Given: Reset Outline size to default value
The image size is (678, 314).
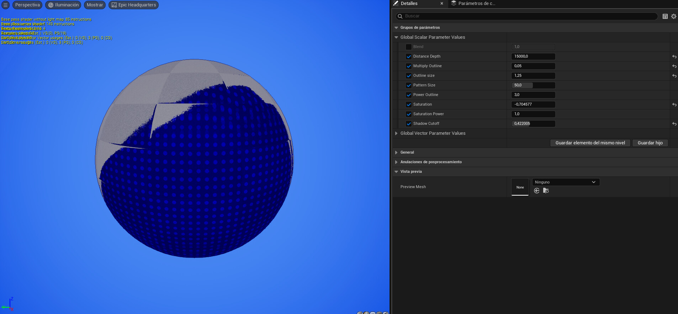Looking at the screenshot, I should tap(674, 76).
